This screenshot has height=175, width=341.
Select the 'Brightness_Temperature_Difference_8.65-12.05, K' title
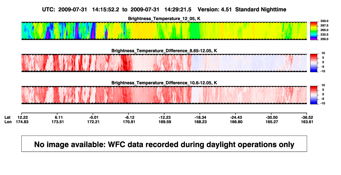point(164,51)
